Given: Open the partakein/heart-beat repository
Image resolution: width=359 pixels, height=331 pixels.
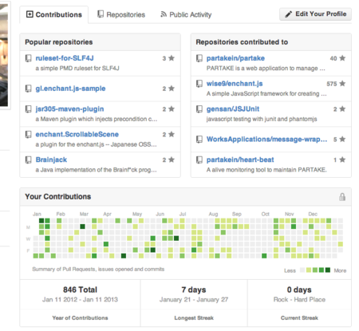Looking at the screenshot, I should tap(240, 160).
